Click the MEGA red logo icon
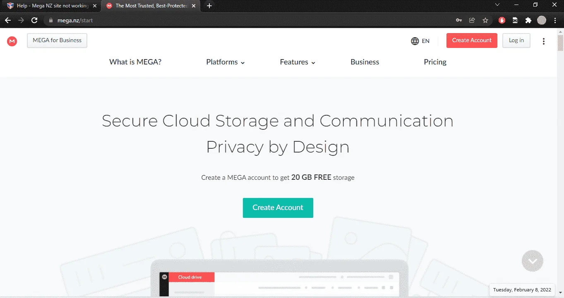Image resolution: width=564 pixels, height=298 pixels. 12,41
